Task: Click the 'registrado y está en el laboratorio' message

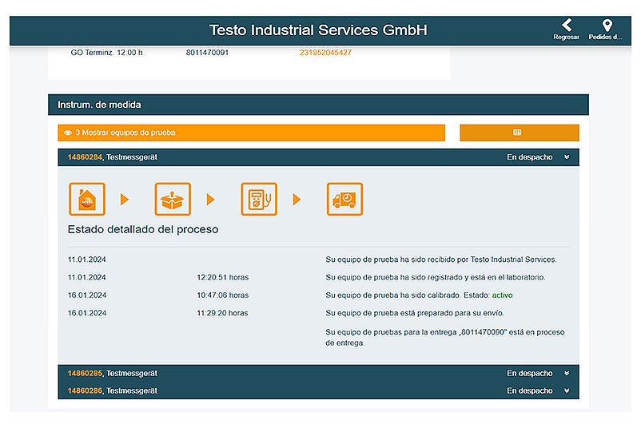Action: 436,277
